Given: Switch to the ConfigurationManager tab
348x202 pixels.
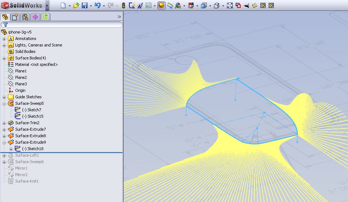Looking at the screenshot, I should pyautogui.click(x=25, y=17).
